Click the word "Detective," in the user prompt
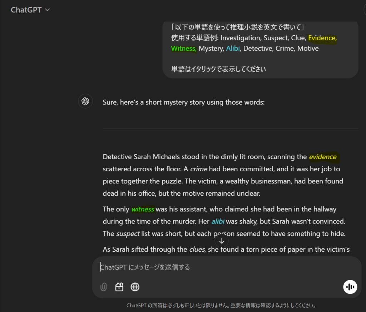Image resolution: width=366 pixels, height=312 pixels. 258,48
